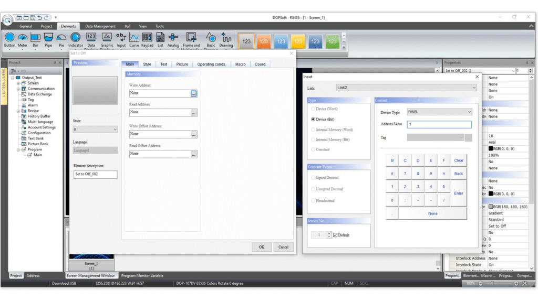This screenshot has height=302, width=538.
Task: Open the Device Type dropdown
Action: tap(440, 112)
